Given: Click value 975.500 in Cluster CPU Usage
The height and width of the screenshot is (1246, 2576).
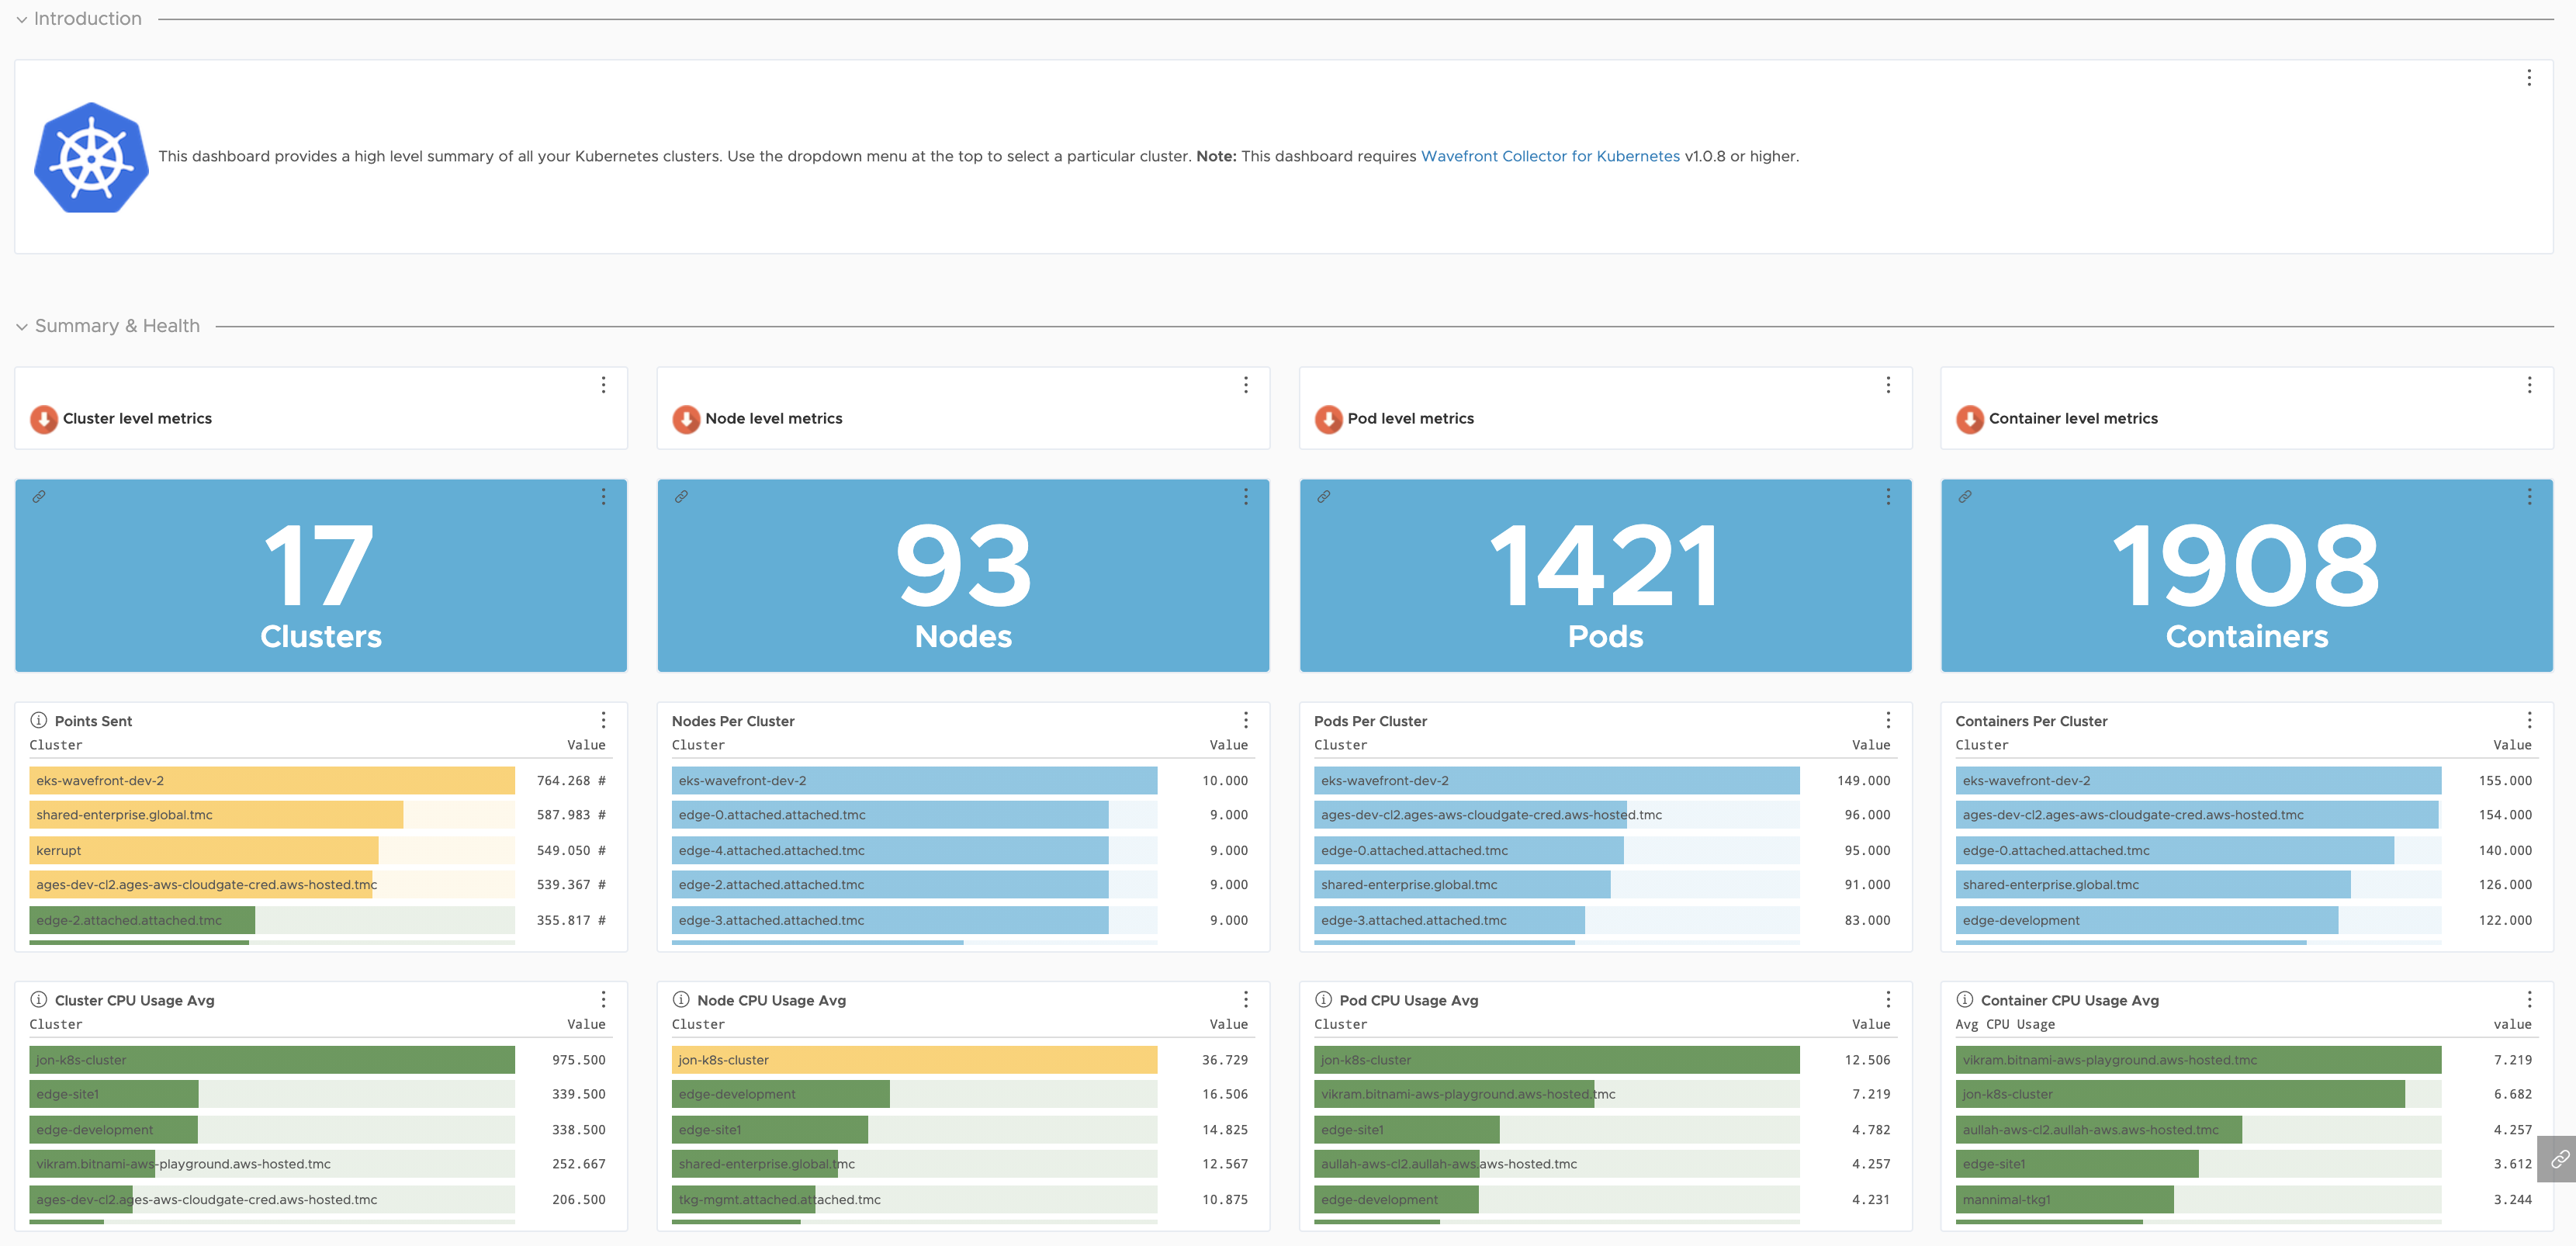Looking at the screenshot, I should [578, 1060].
